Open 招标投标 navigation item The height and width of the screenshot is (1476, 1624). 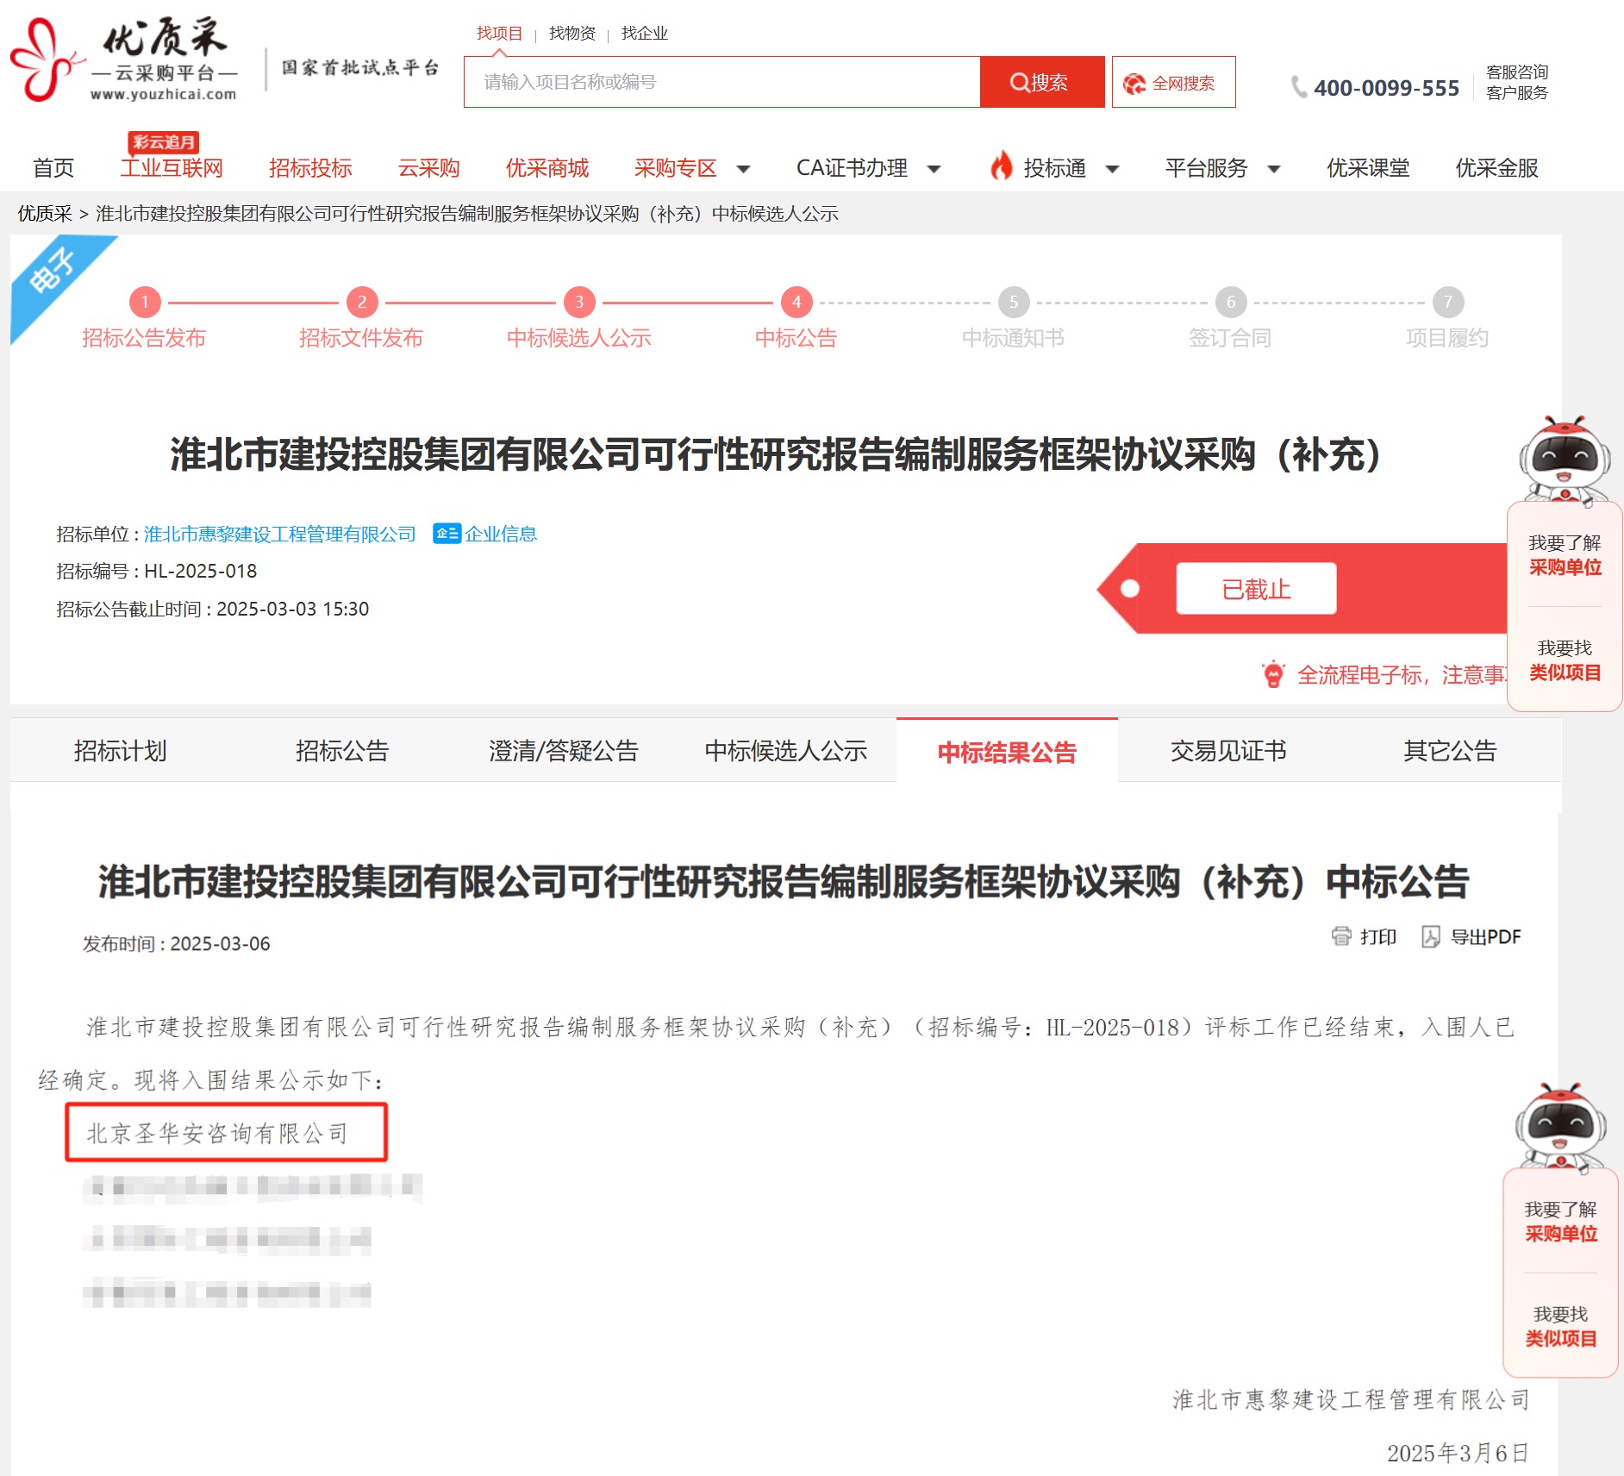(310, 168)
